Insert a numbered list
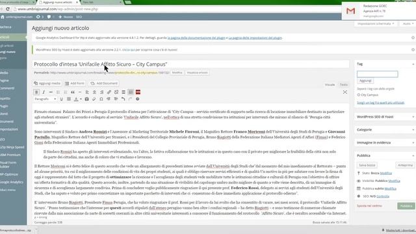The width and height of the screenshot is (416, 234). [x=65, y=92]
